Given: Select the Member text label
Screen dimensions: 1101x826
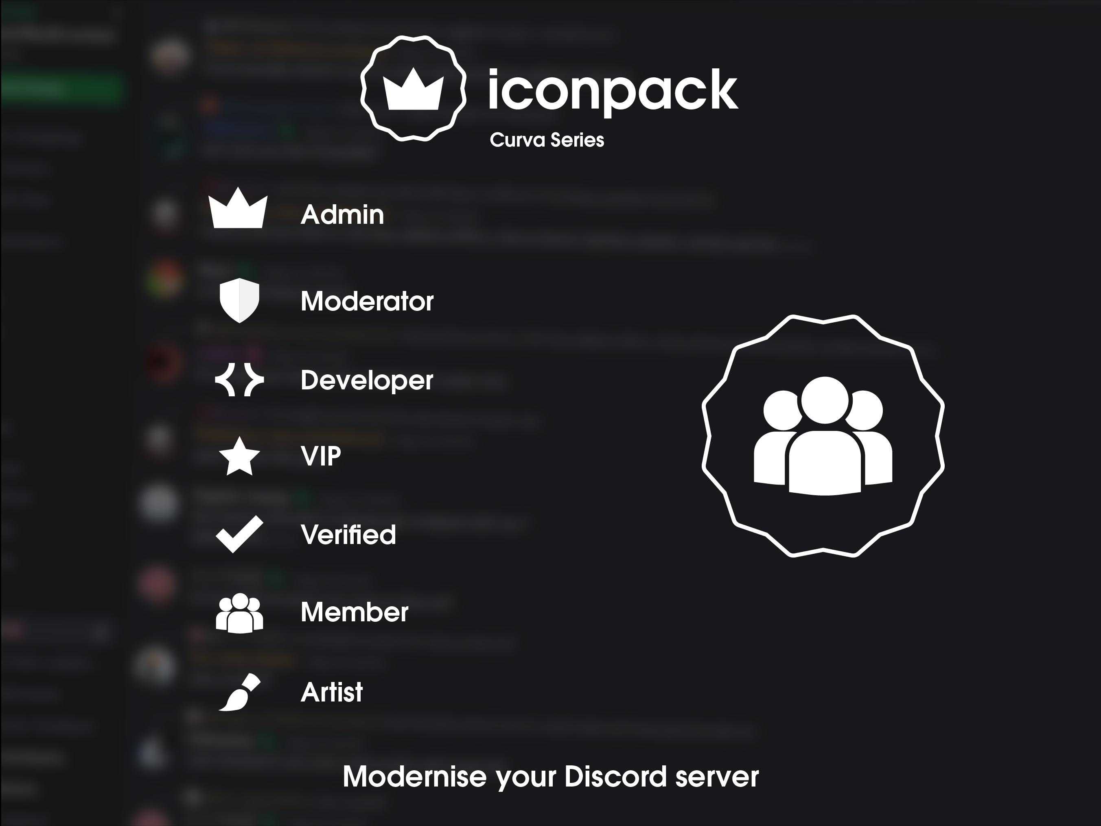Looking at the screenshot, I should click(x=355, y=612).
